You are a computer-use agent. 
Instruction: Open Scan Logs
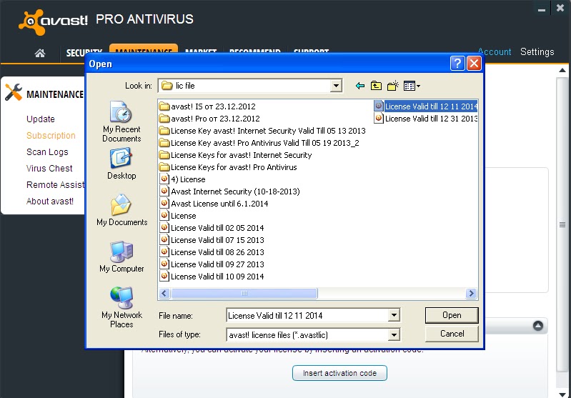[x=47, y=152]
